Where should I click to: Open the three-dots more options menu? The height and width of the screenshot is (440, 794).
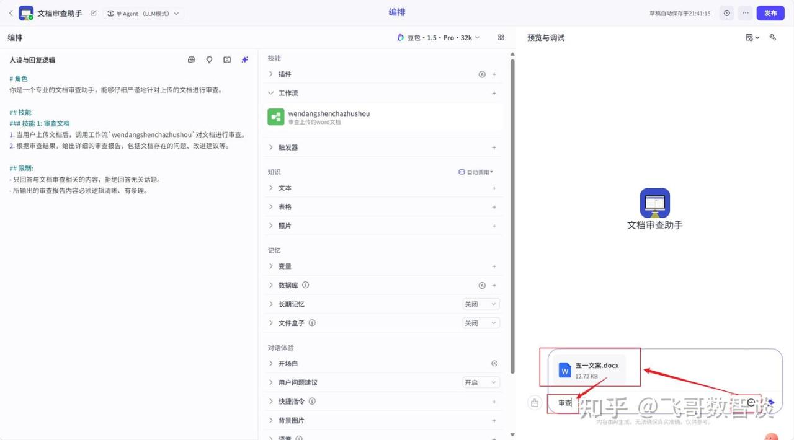(745, 13)
